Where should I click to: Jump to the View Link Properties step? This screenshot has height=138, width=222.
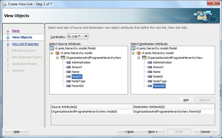pos(25,44)
